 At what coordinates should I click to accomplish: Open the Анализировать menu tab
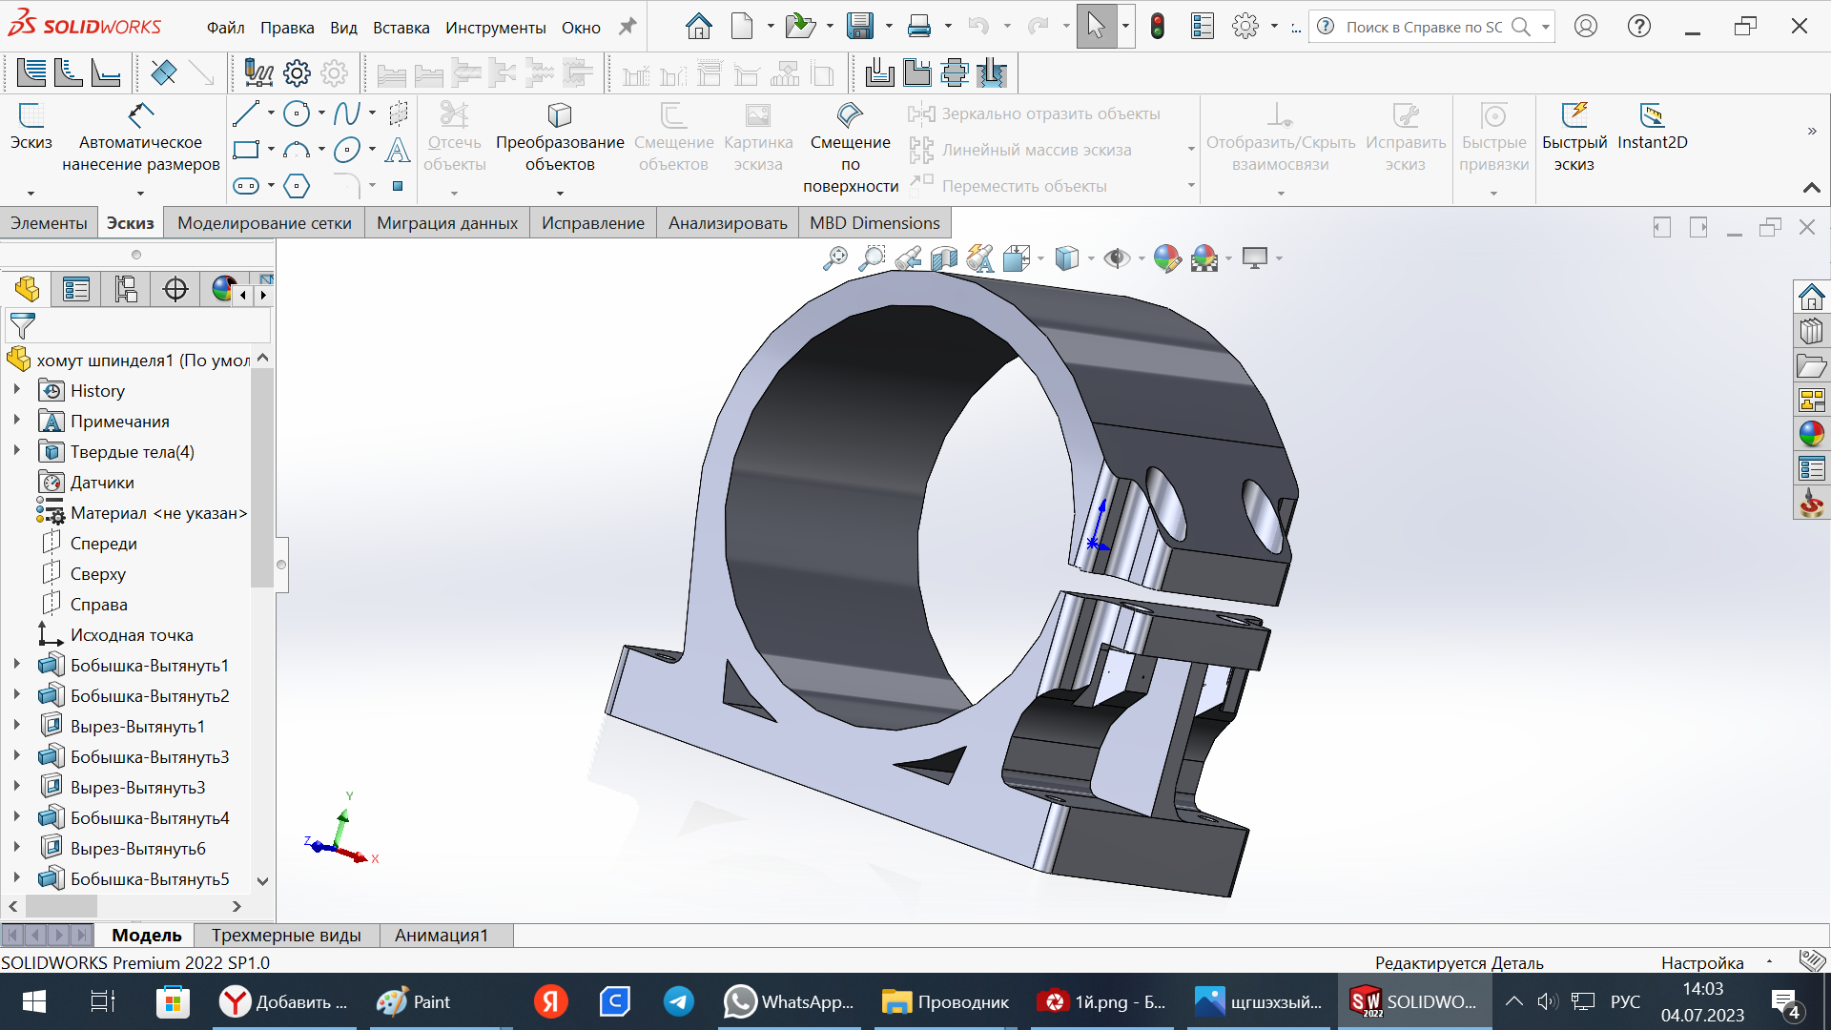(x=729, y=222)
